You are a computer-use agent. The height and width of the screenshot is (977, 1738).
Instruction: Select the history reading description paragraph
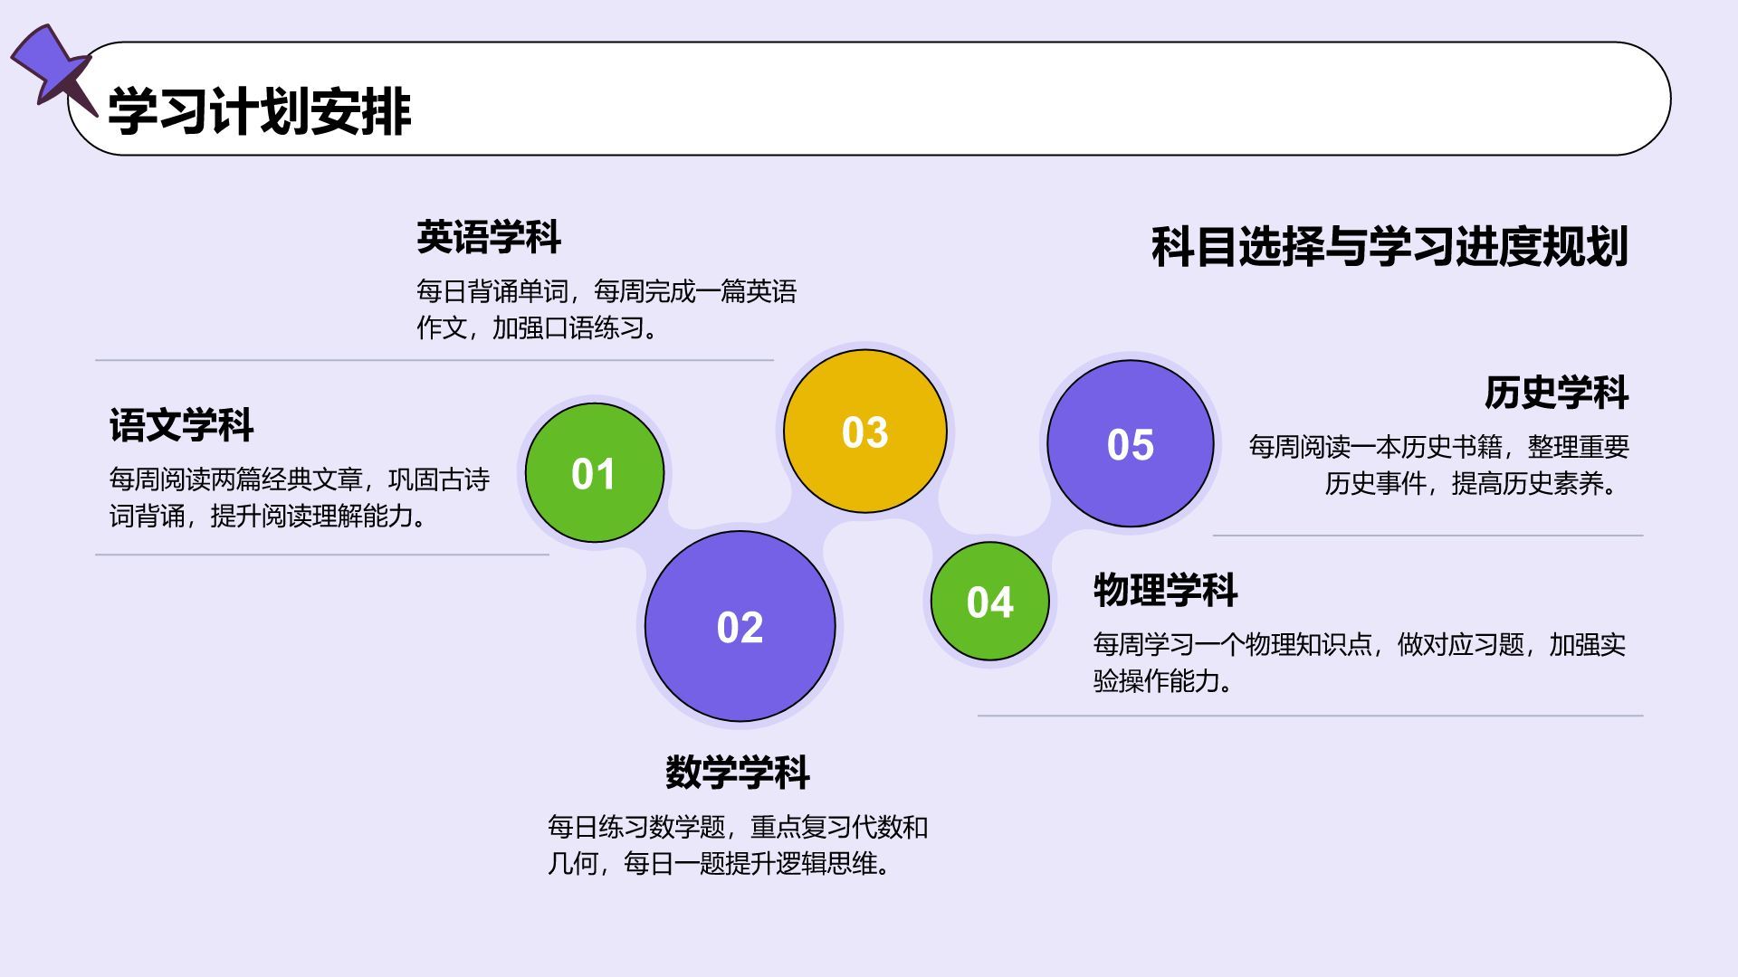(x=1439, y=465)
